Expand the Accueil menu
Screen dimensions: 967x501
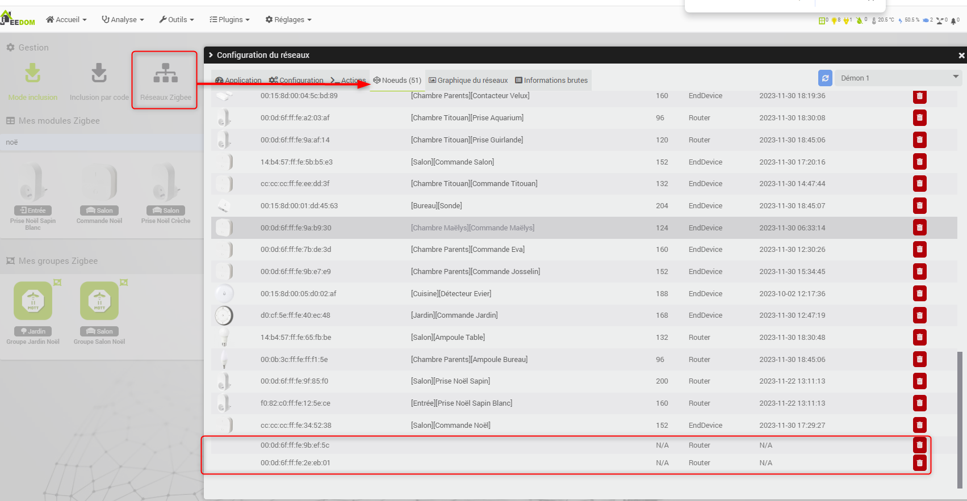click(x=66, y=20)
